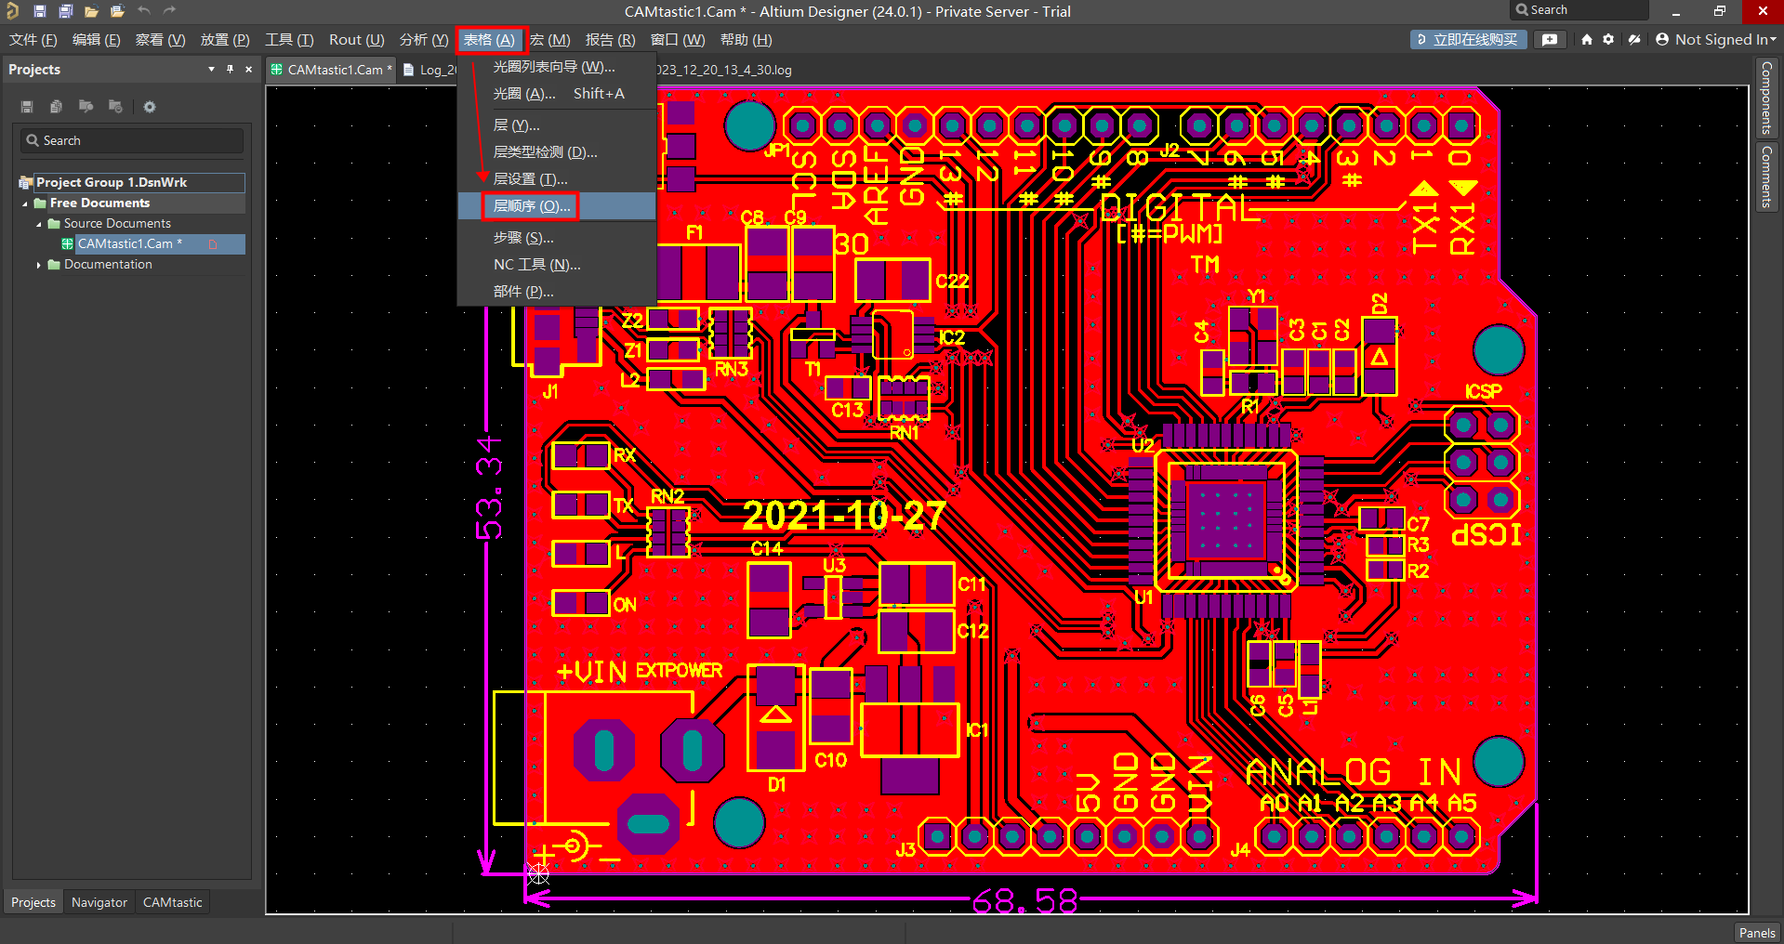Viewport: 1784px width, 944px height.
Task: Click the Panels button
Action: pyautogui.click(x=1756, y=933)
